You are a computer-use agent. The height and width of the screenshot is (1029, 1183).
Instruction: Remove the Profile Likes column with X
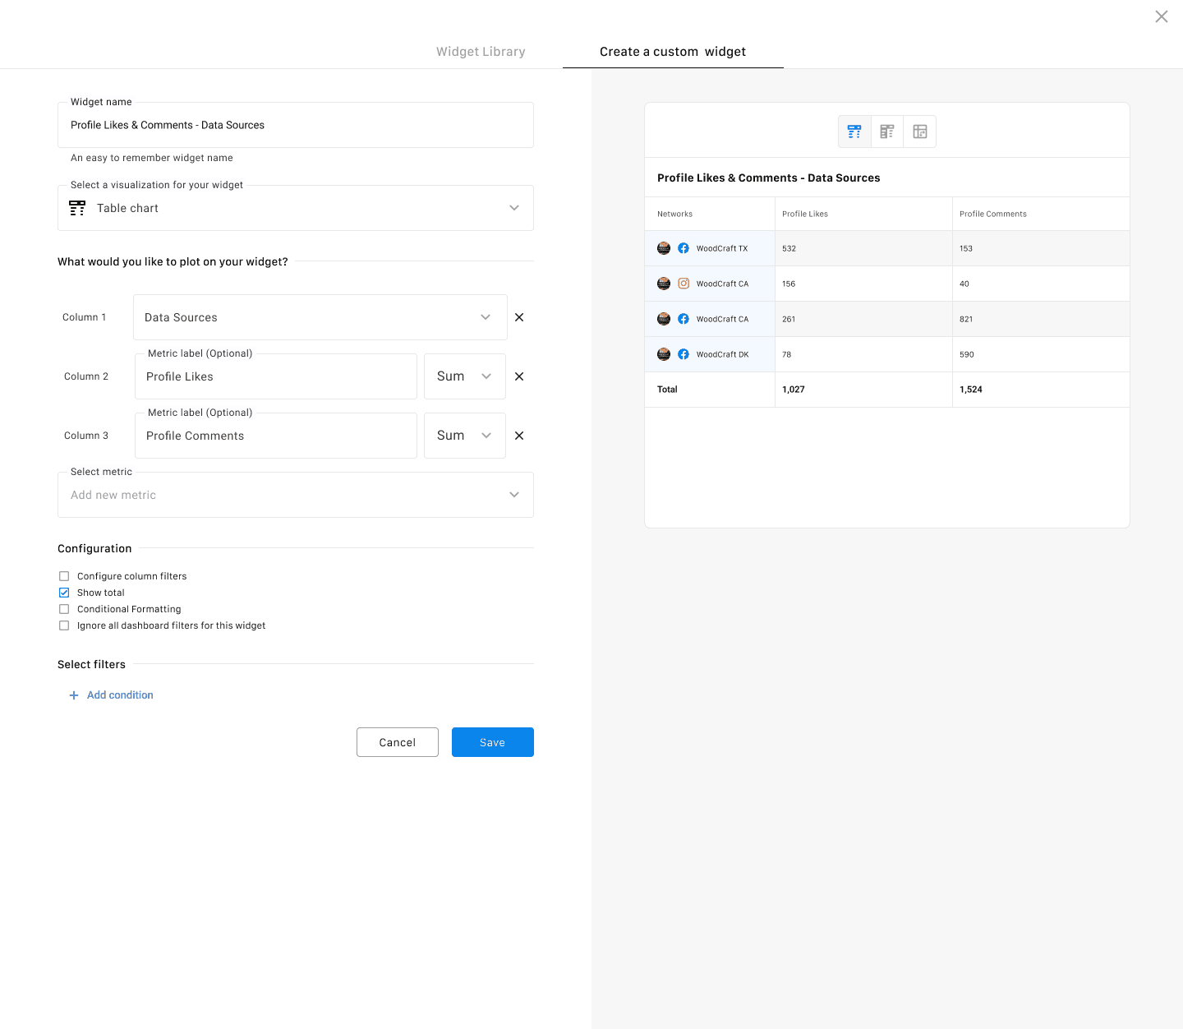pyautogui.click(x=519, y=376)
